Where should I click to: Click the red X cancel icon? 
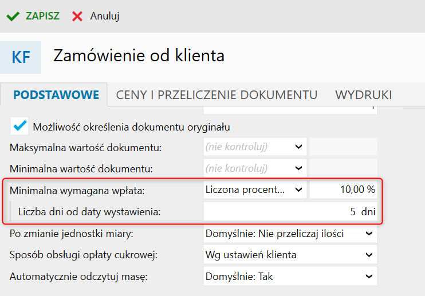click(x=77, y=16)
